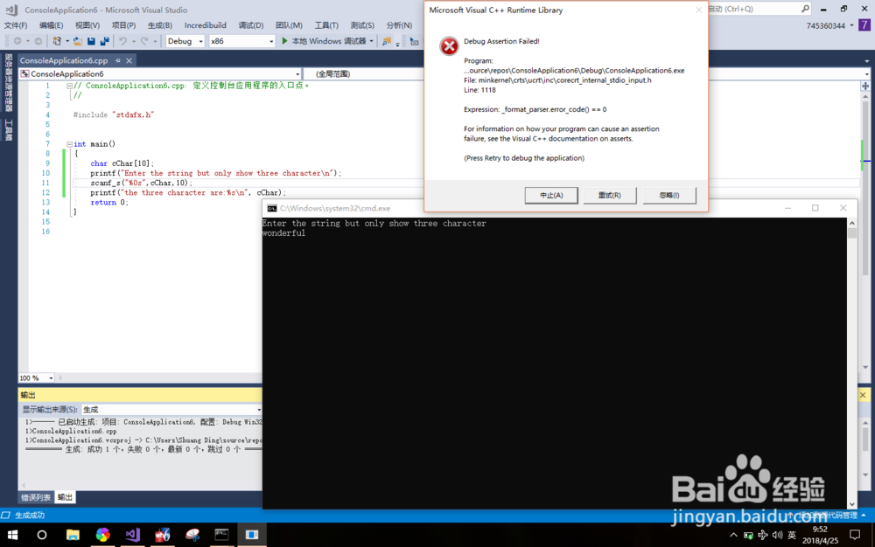Click the 生成成功 status bar text
875x547 pixels.
pyautogui.click(x=30, y=516)
